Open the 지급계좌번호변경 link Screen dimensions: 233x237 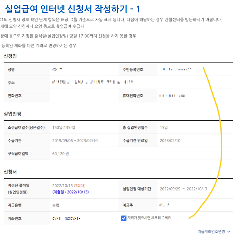[211, 231]
